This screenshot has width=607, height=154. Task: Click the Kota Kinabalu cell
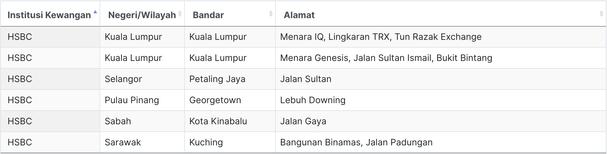(218, 121)
